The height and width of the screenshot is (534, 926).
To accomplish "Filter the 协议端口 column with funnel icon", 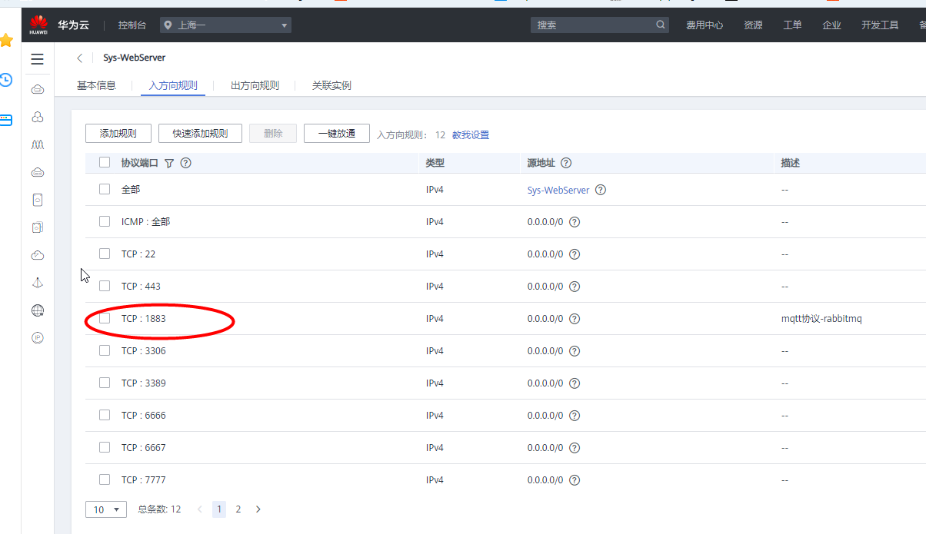I will point(169,163).
